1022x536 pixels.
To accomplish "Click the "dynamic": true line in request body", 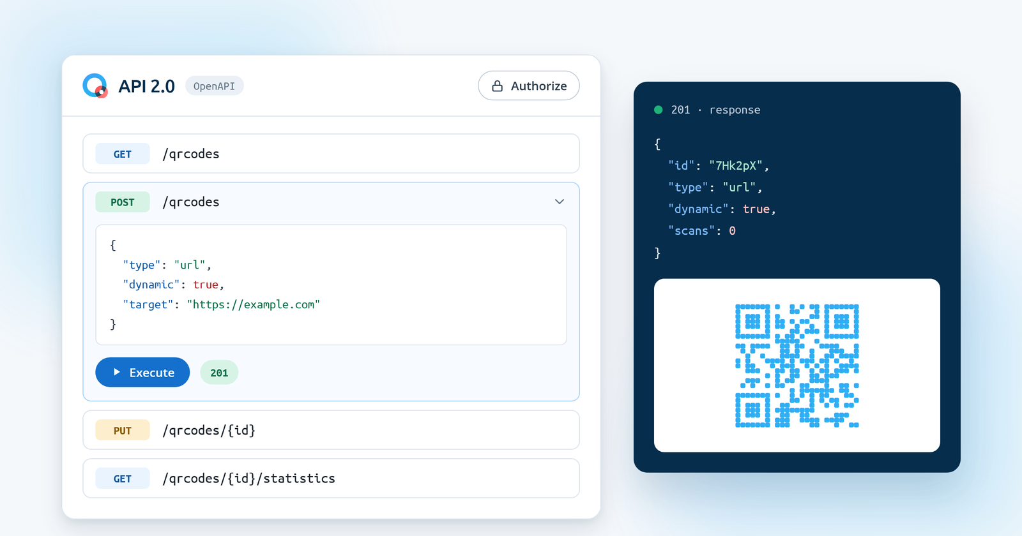I will [173, 285].
